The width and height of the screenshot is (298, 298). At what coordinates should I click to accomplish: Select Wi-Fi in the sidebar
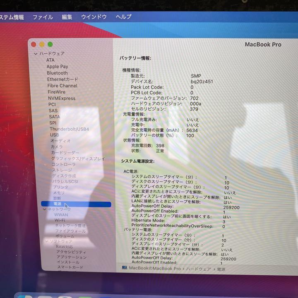click(x=60, y=220)
